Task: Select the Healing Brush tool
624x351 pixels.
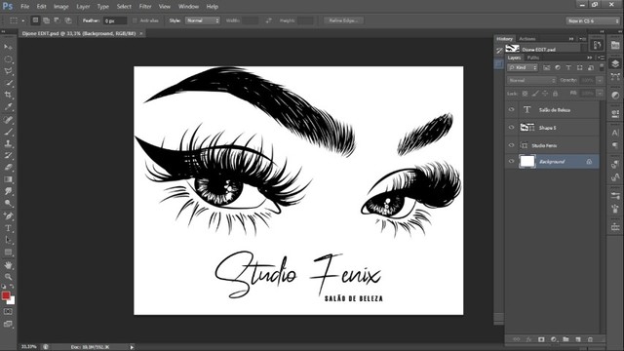Action: coord(8,120)
